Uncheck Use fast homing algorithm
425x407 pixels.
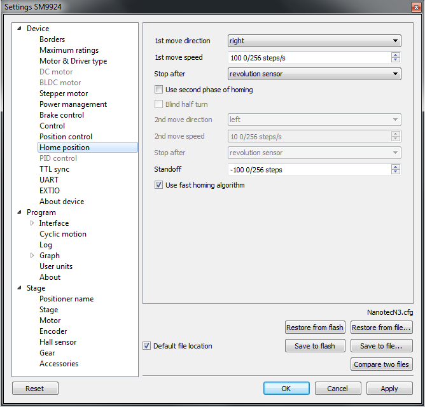pyautogui.click(x=158, y=185)
